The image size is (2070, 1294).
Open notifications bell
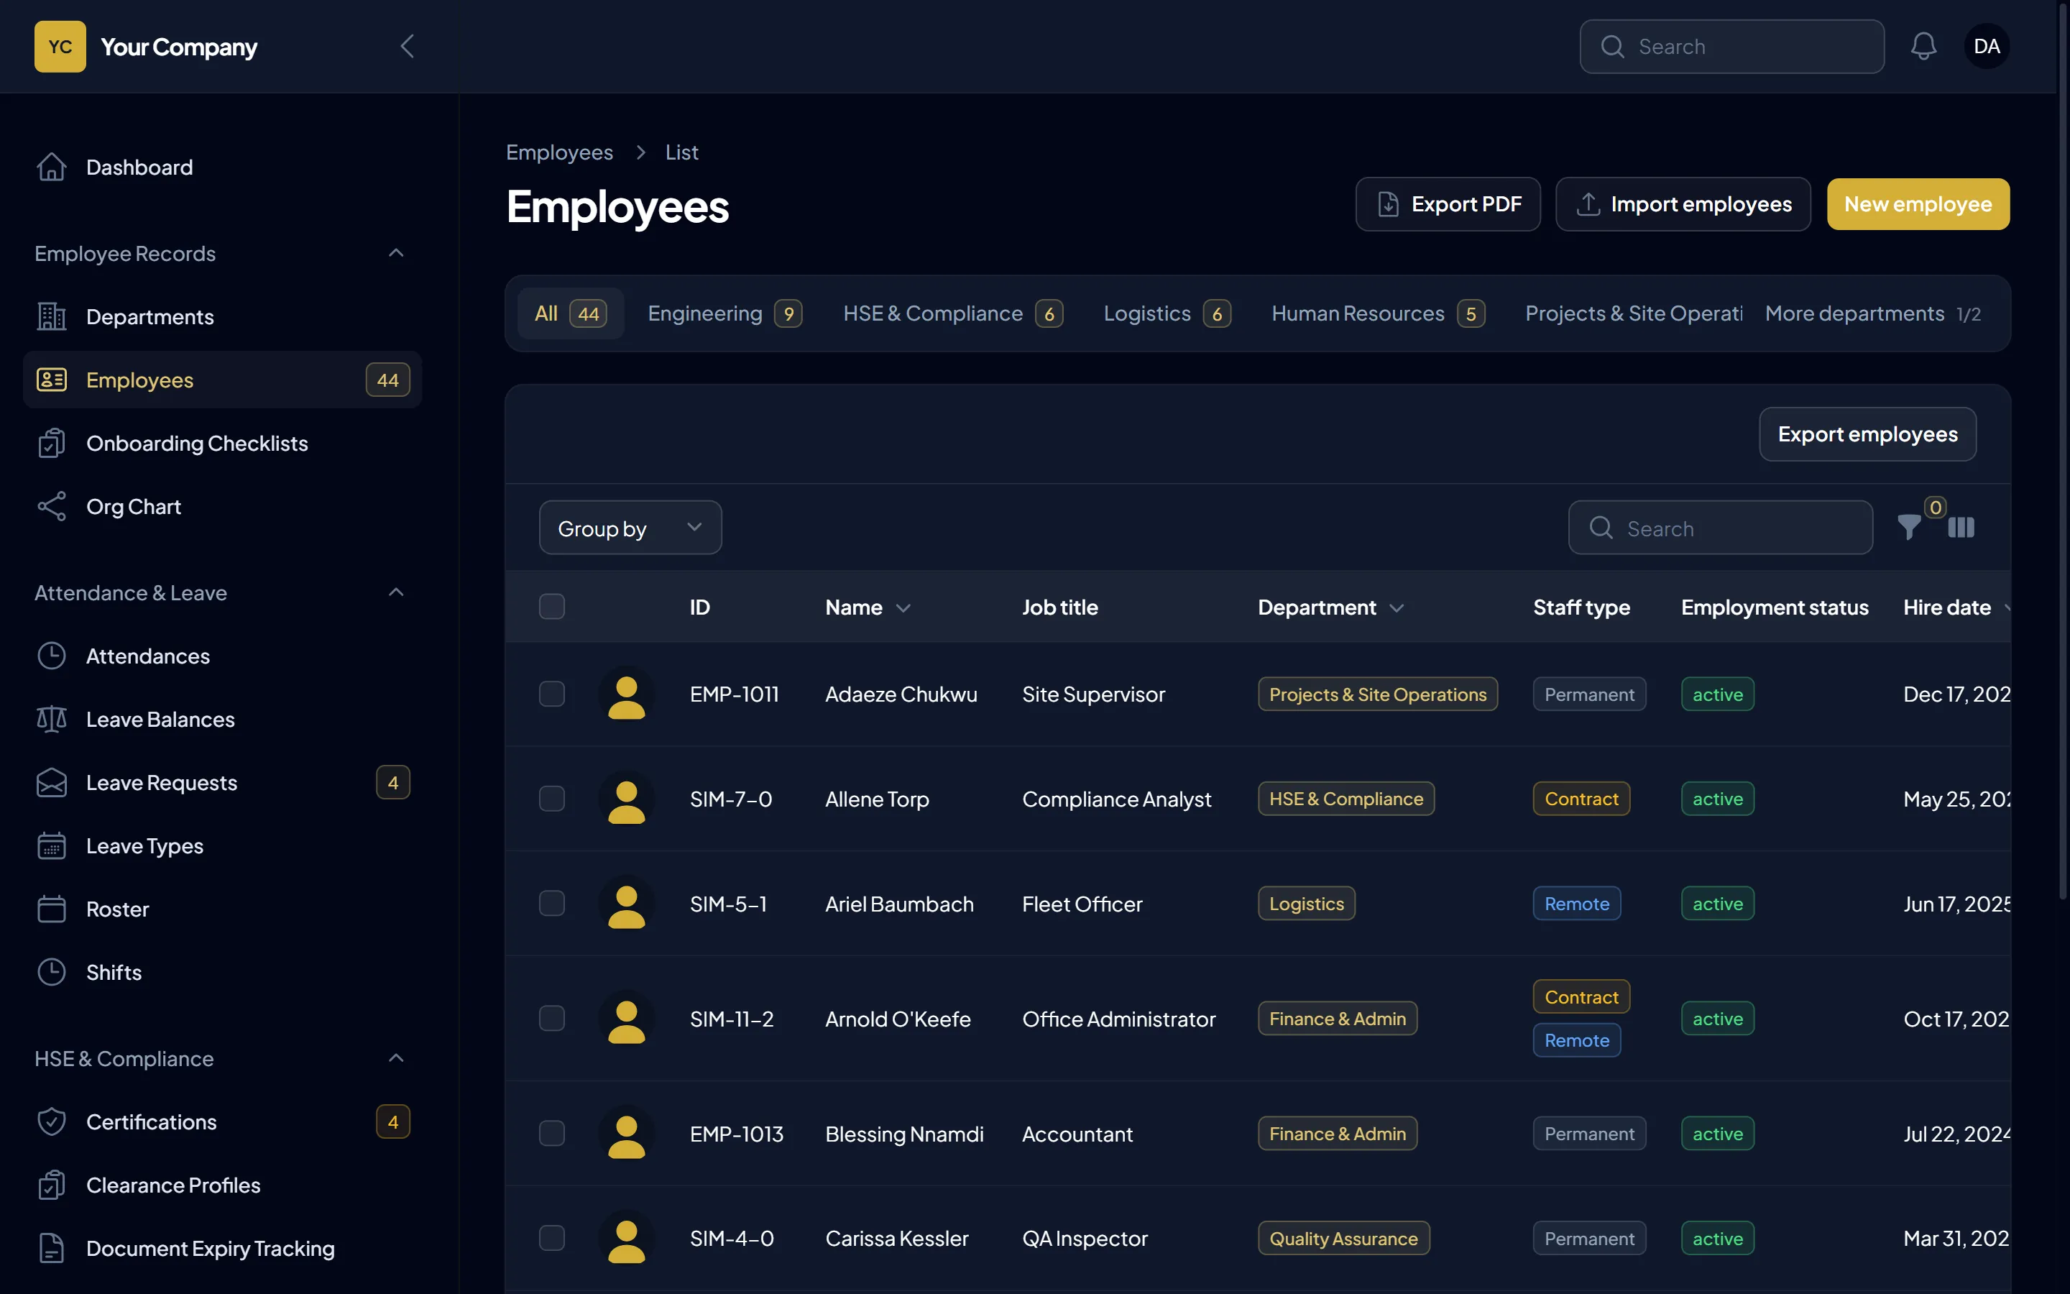[x=1923, y=46]
